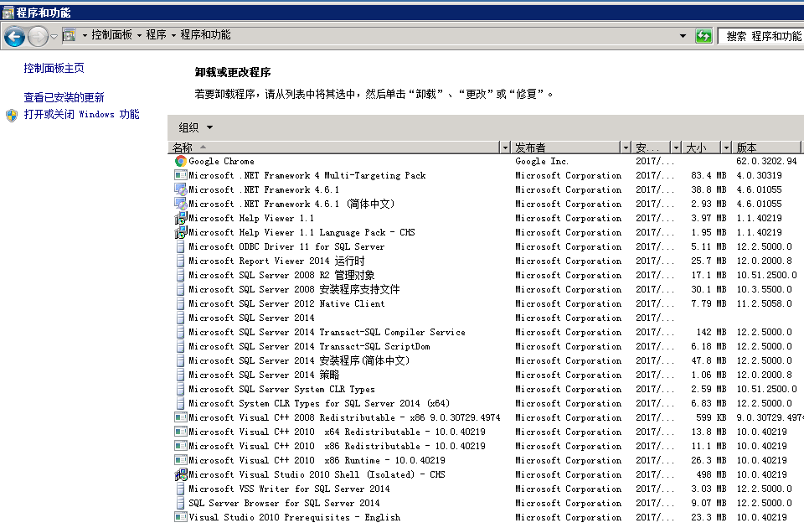Click 控制面板 in the address breadcrumb
Viewport: 804px width, 528px height.
click(x=112, y=35)
